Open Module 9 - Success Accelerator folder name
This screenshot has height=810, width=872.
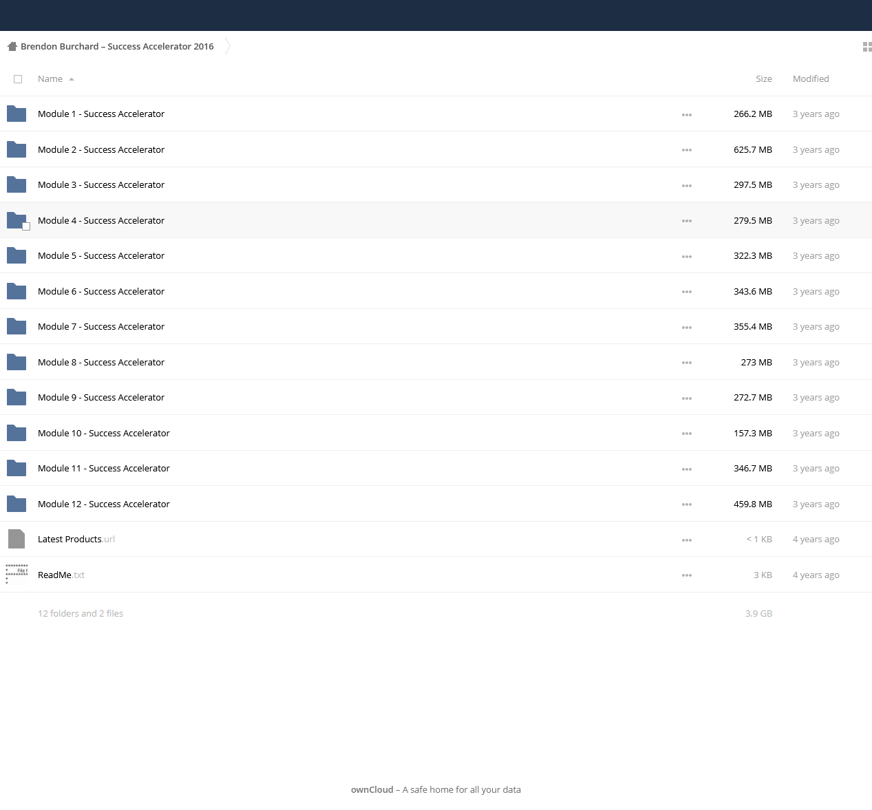[101, 397]
